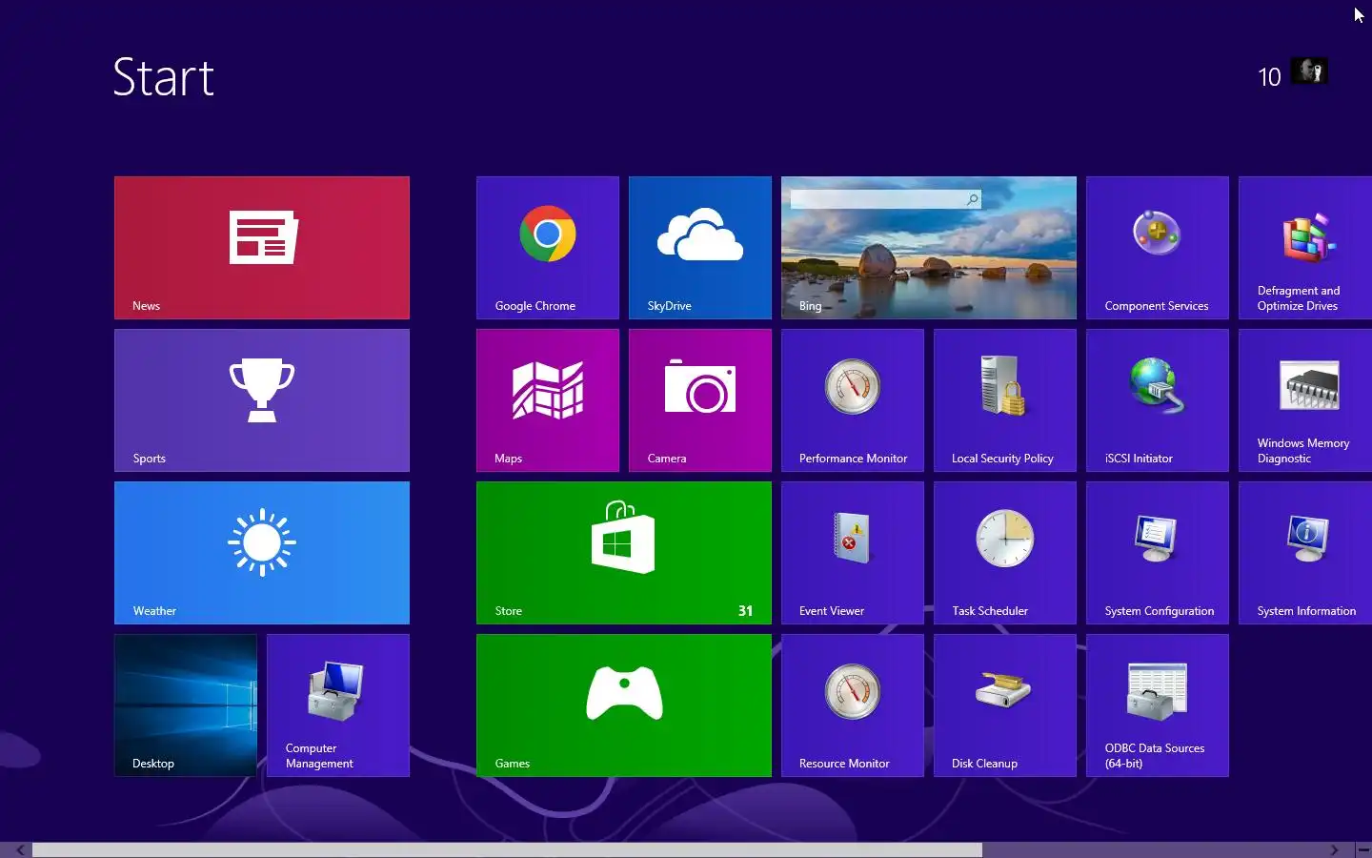Open the Desktop tile
Viewport: 1372px width, 858px height.
(186, 705)
